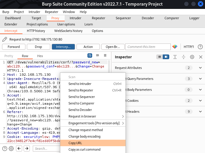The width and height of the screenshot is (205, 153).
Task: Choose Send to Decoder
Action: coord(93,110)
